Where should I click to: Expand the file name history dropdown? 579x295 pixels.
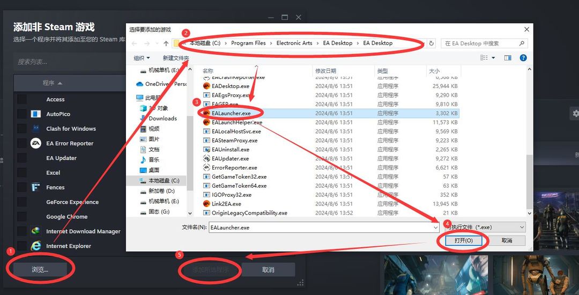coord(436,227)
